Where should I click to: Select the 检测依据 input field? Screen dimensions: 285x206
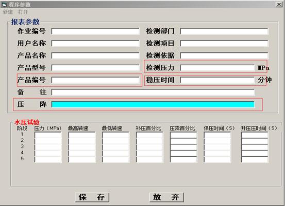[224, 55]
